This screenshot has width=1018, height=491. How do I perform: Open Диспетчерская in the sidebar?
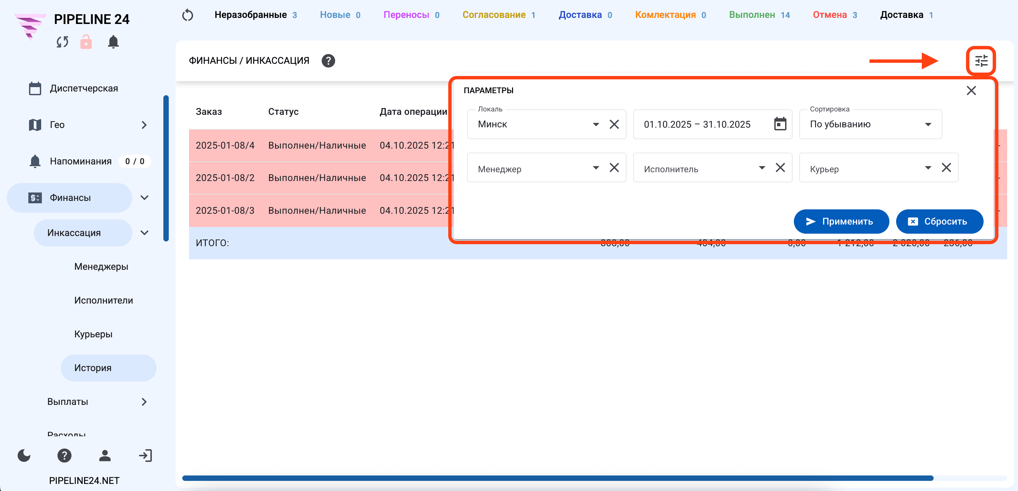(84, 88)
